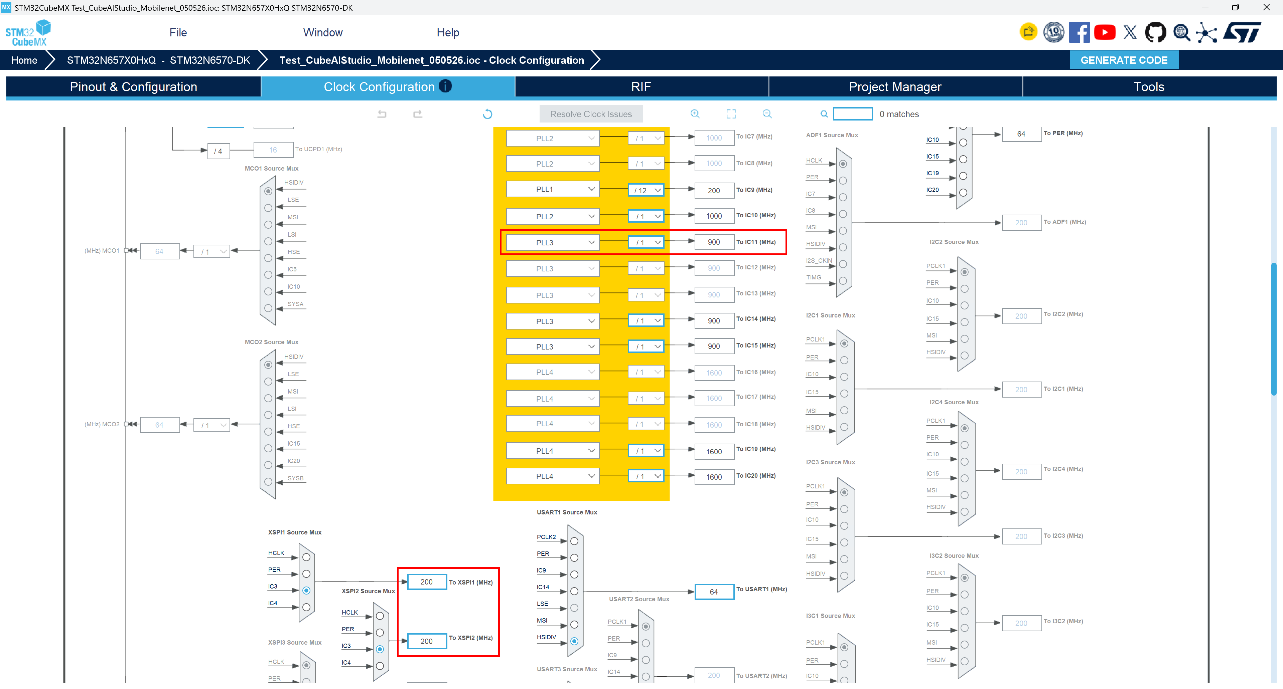Click the To IC9 200 MHz value box
Viewport: 1283px width, 689px height.
click(714, 191)
